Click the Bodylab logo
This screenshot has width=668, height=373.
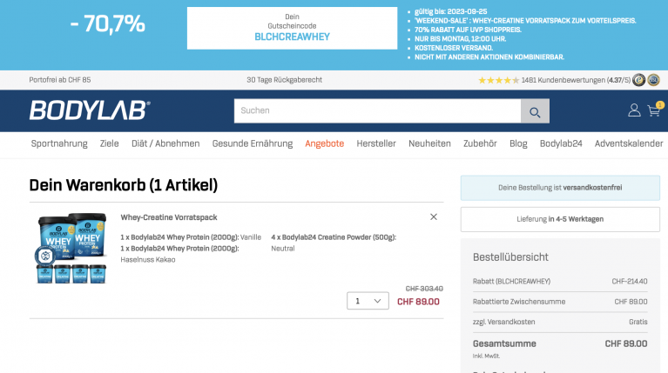(90, 110)
